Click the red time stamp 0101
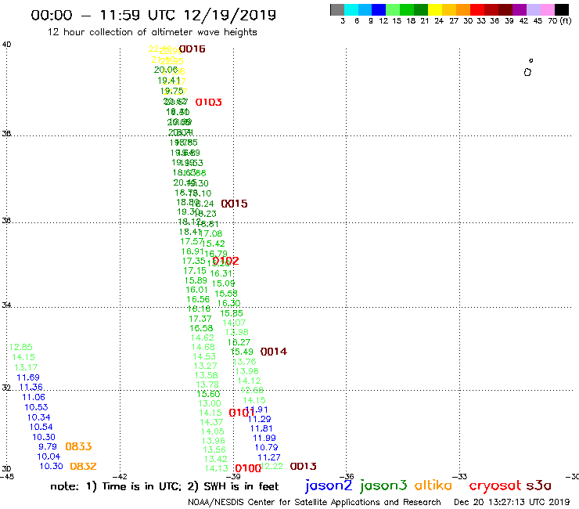Viewport: 579px width, 509px height. point(242,413)
